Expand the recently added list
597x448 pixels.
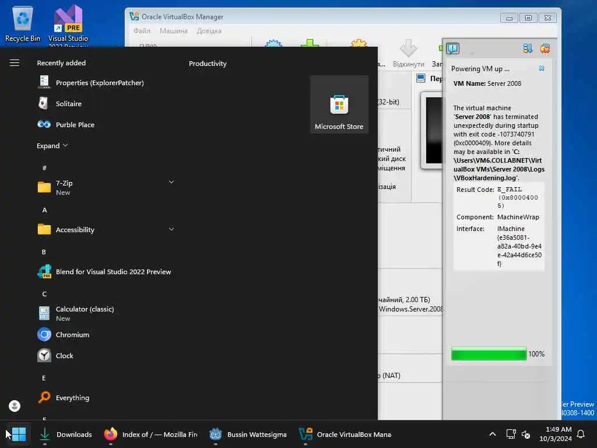[52, 145]
